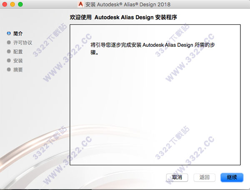Click the gray bullet next to 配置
Viewport: 250px width, 190px height.
pos(9,51)
